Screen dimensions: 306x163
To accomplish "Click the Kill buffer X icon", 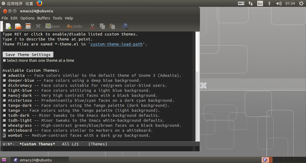I will pyautogui.click(x=38, y=26).
